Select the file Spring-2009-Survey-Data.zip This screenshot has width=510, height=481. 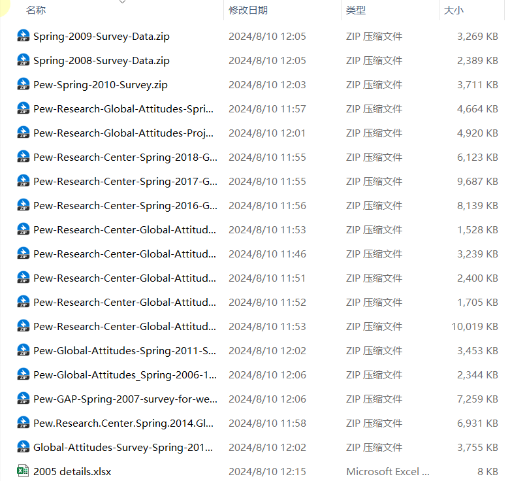[x=101, y=36]
